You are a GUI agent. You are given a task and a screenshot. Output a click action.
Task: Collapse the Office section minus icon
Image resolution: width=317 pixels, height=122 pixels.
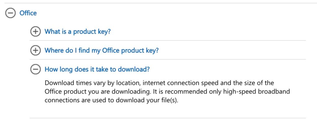10,13
